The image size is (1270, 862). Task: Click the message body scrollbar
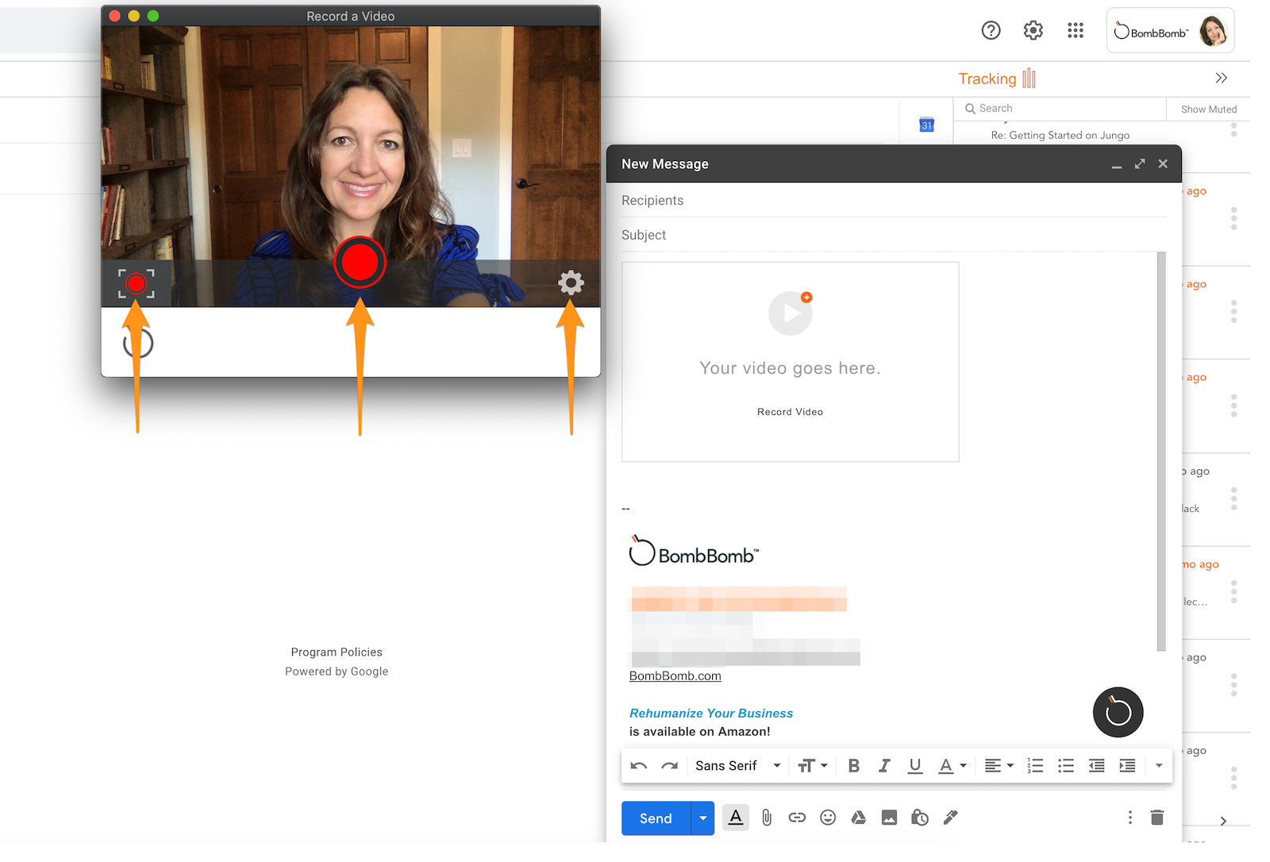[x=1161, y=451]
